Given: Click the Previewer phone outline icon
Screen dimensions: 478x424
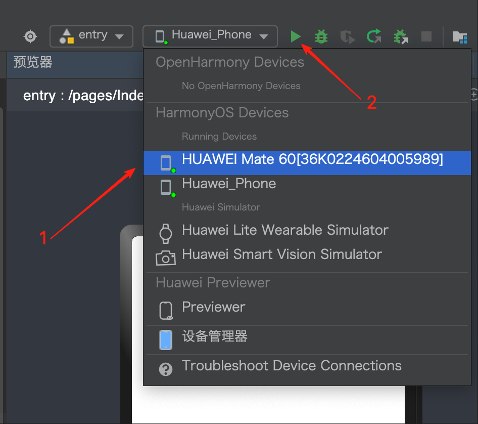Looking at the screenshot, I should tap(166, 311).
